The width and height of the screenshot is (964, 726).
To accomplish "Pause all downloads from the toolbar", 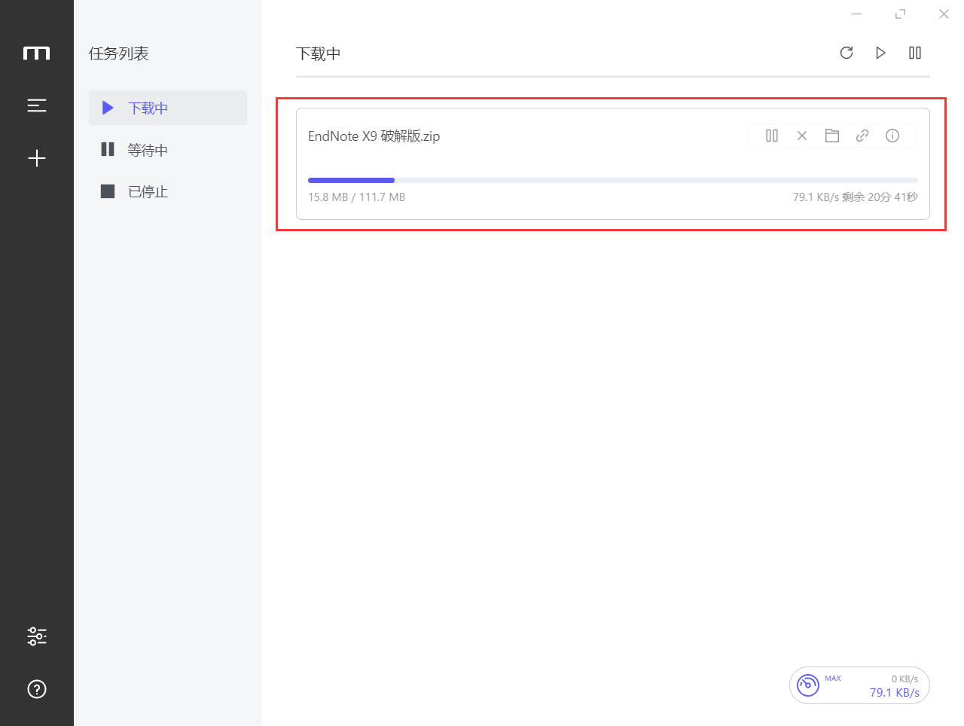I will pyautogui.click(x=915, y=53).
